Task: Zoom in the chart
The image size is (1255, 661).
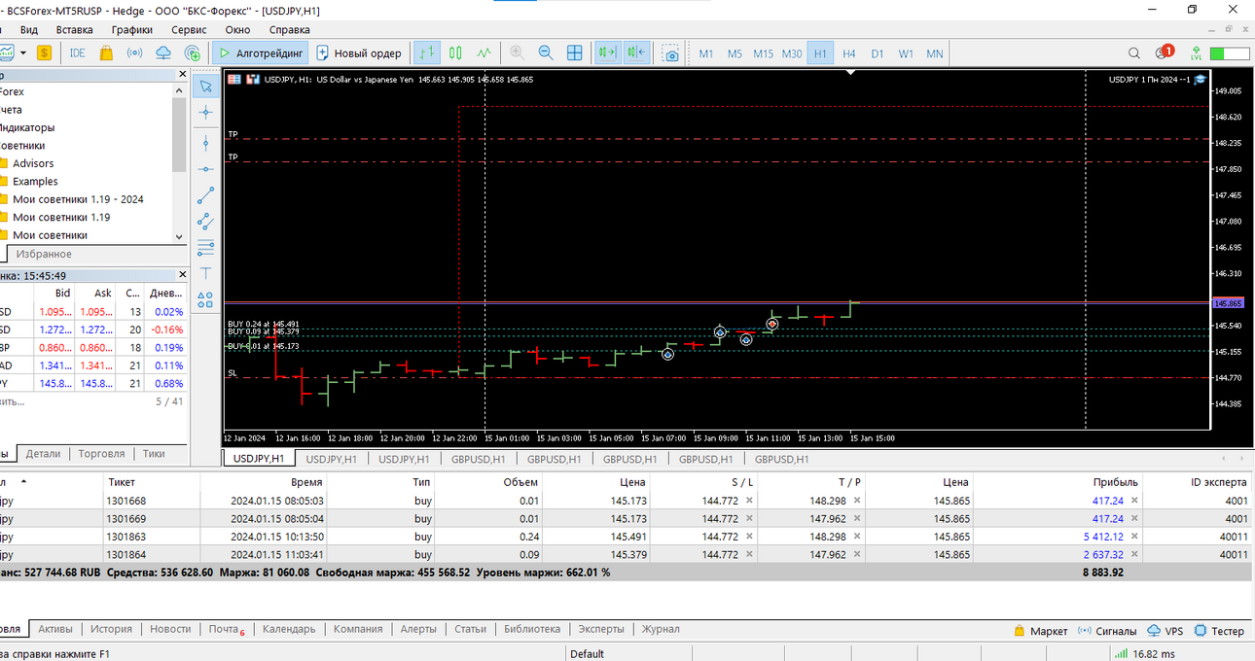Action: click(517, 52)
